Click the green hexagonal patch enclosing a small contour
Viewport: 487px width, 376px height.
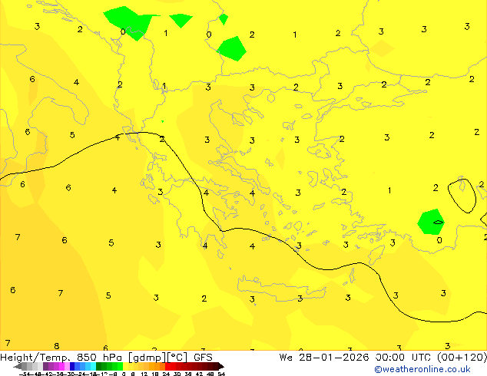pyautogui.click(x=431, y=222)
